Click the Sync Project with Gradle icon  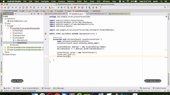[86, 7]
